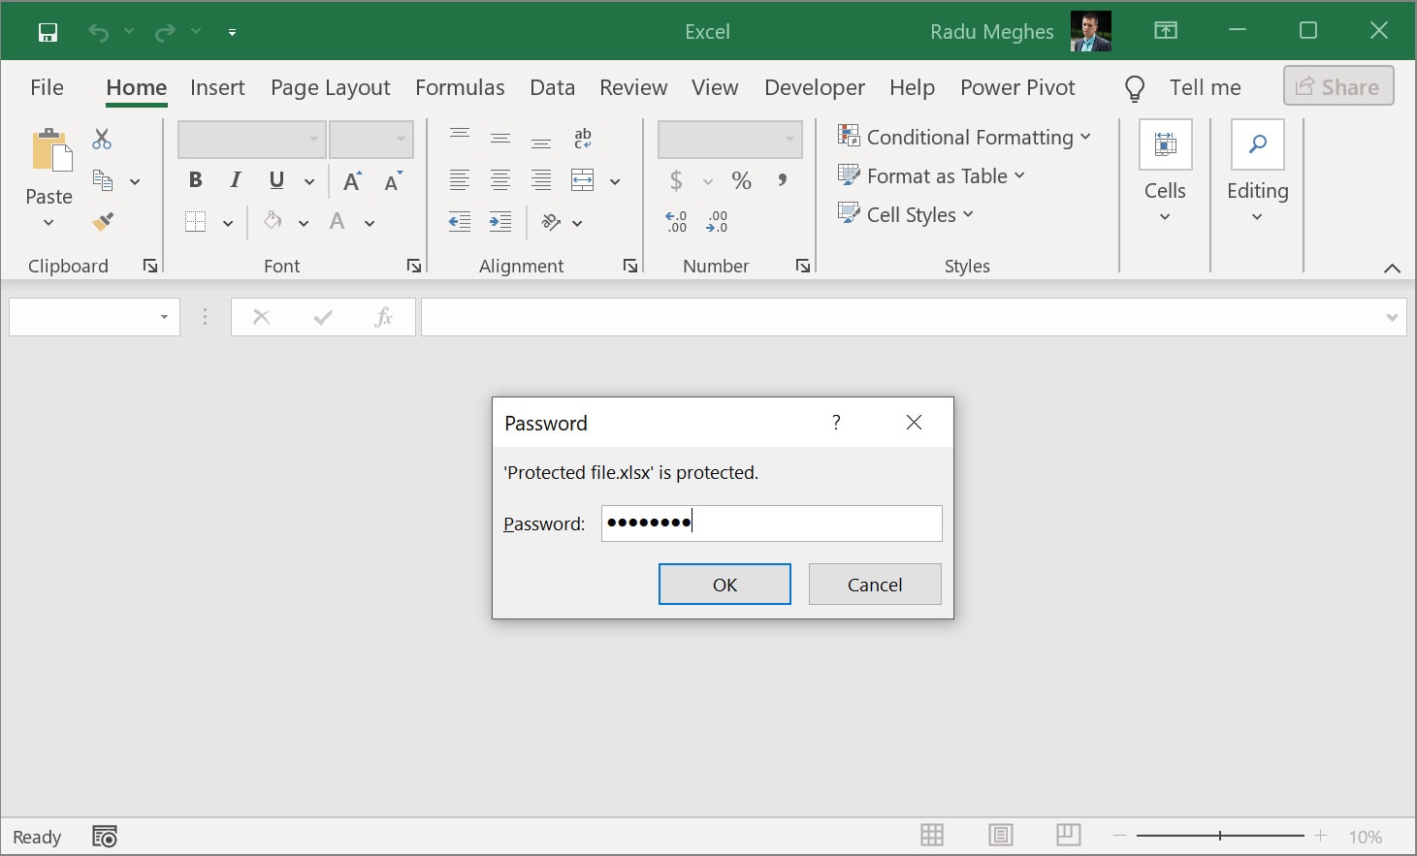
Task: Switch to the Formulas ribbon tab
Action: pos(460,87)
